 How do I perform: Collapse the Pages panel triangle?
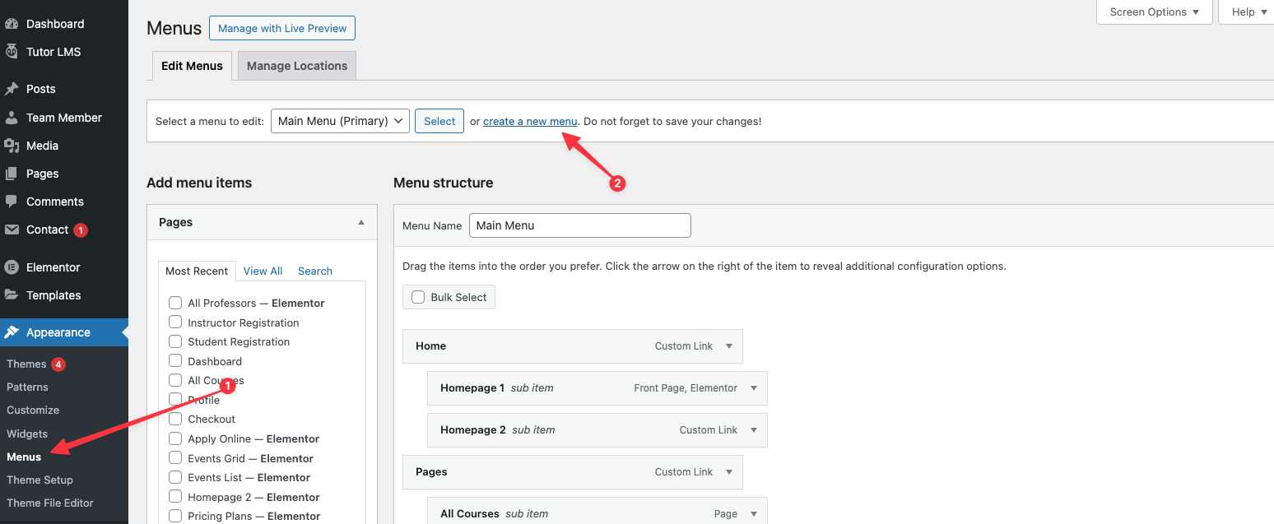pyautogui.click(x=360, y=222)
